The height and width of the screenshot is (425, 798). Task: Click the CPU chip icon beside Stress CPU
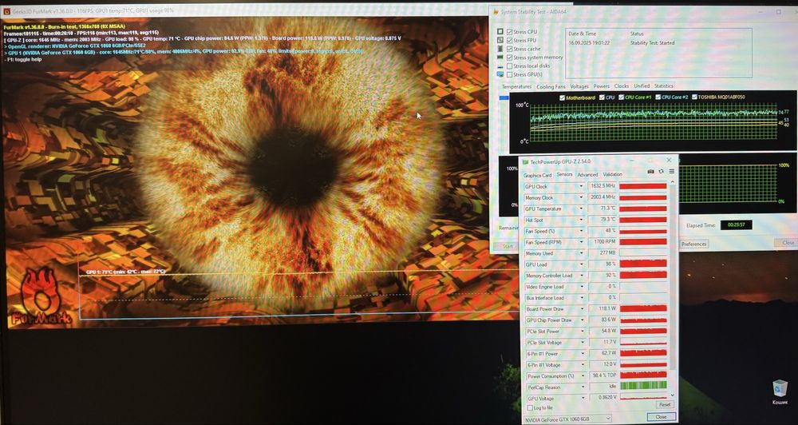501,32
